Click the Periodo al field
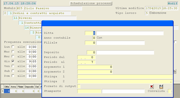The width and height of the screenshot is (180, 98). pyautogui.click(x=86, y=62)
